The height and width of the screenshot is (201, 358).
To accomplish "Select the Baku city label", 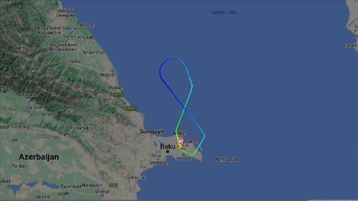I will click(x=167, y=146).
